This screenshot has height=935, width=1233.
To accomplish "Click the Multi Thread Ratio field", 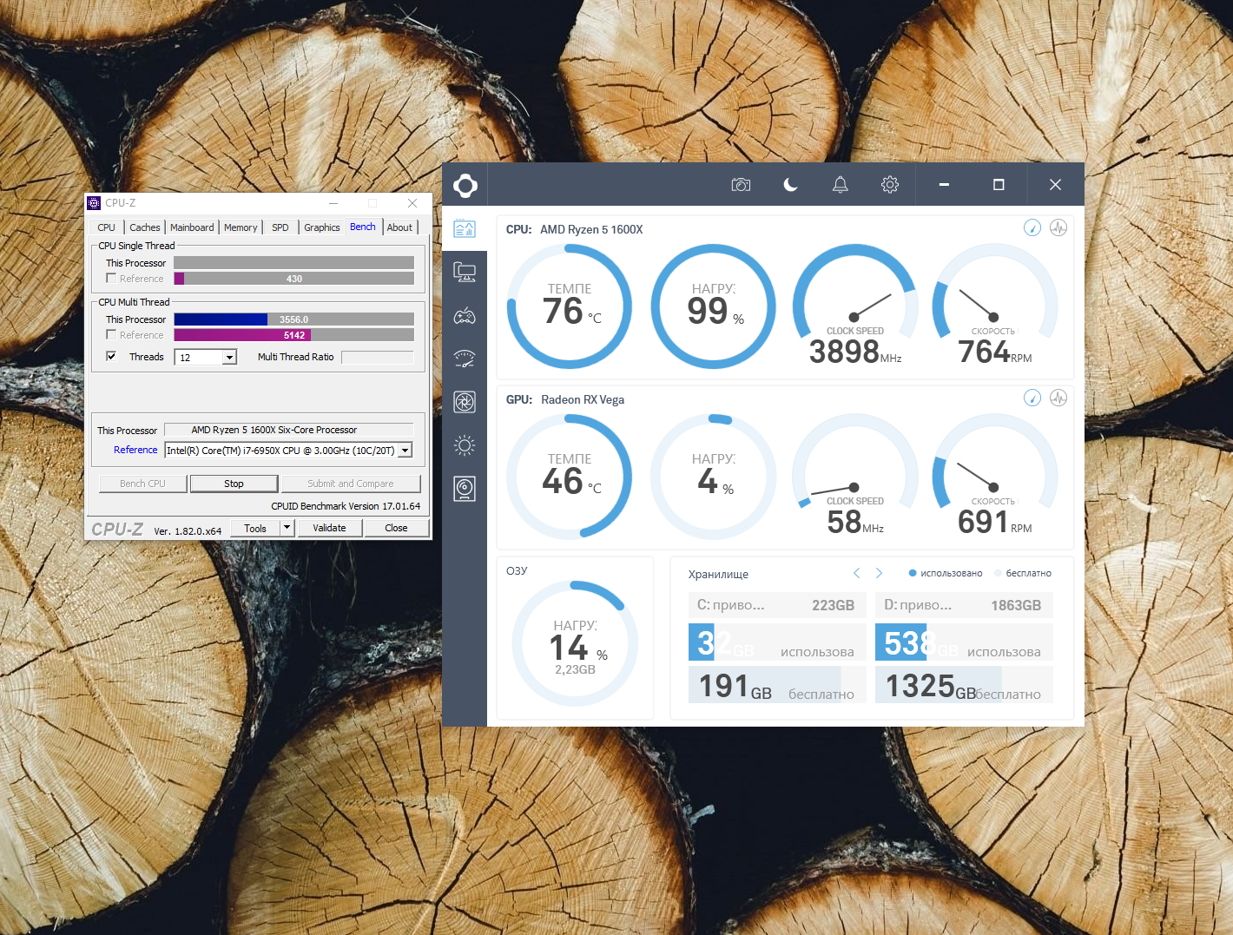I will (378, 357).
